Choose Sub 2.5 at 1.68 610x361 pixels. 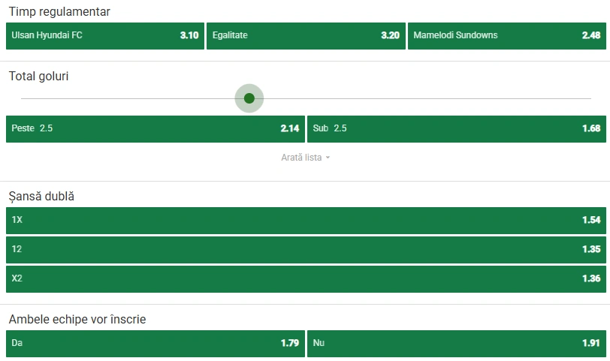point(457,129)
